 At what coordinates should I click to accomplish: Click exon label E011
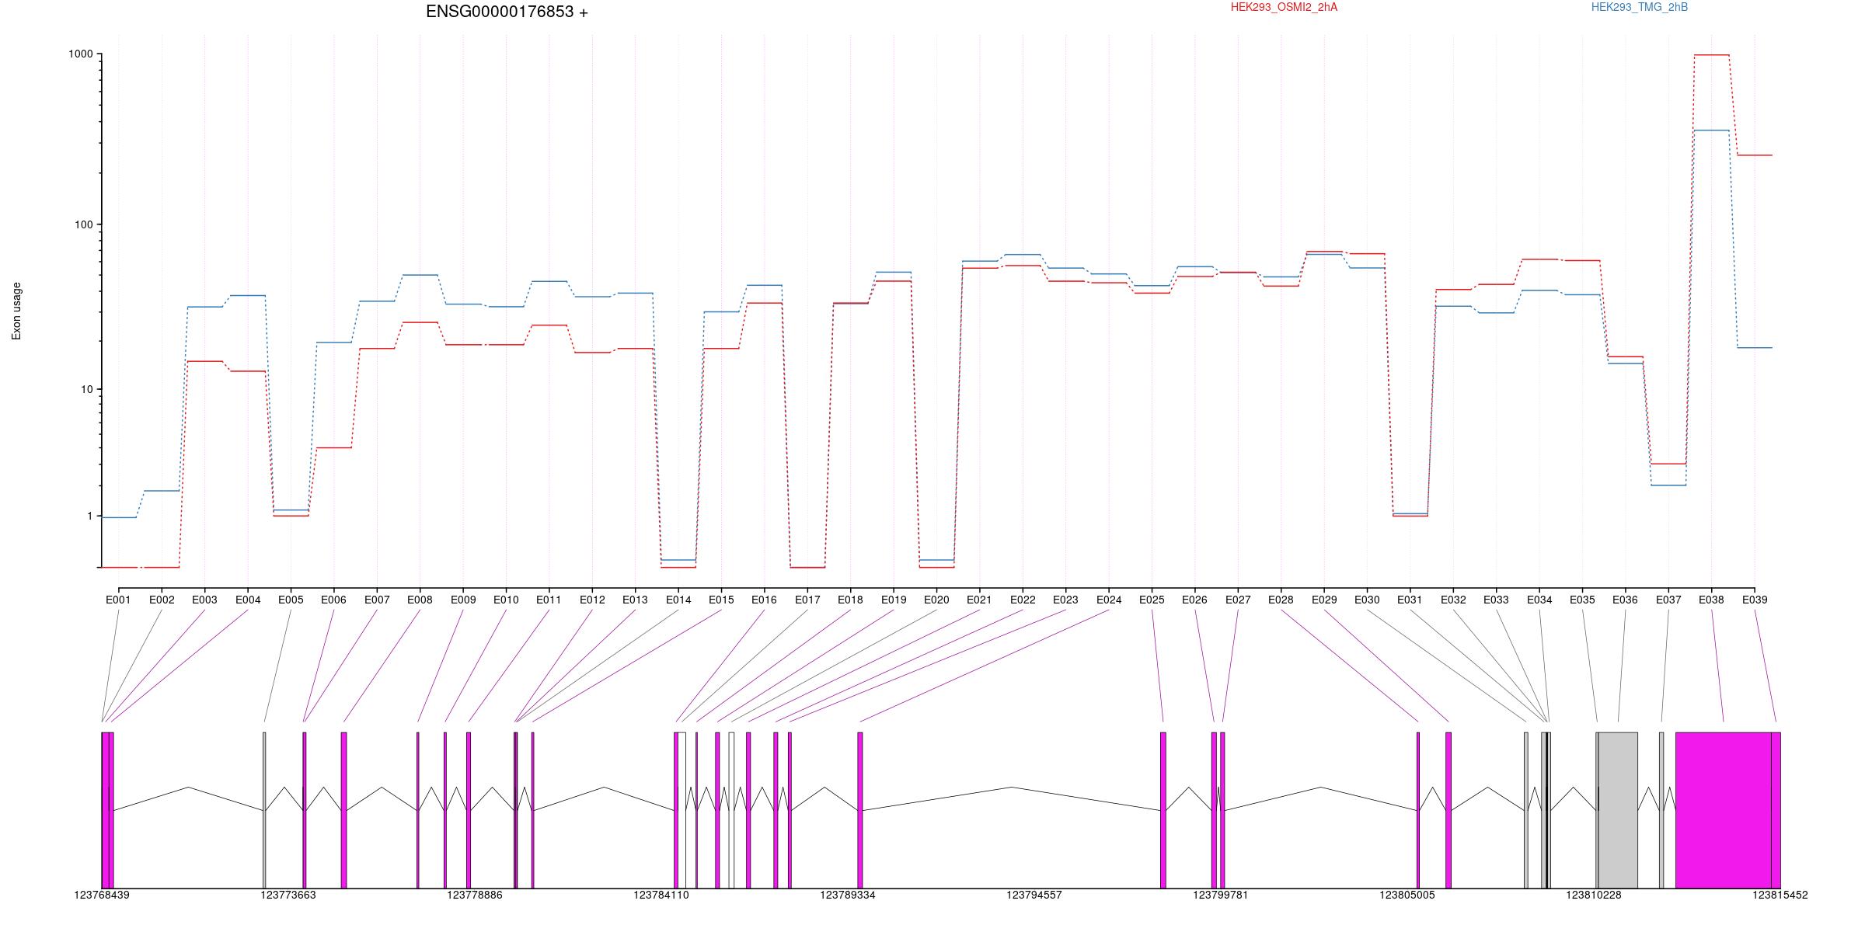click(x=549, y=600)
